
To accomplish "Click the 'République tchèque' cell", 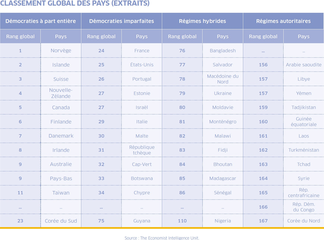I will point(142,150).
